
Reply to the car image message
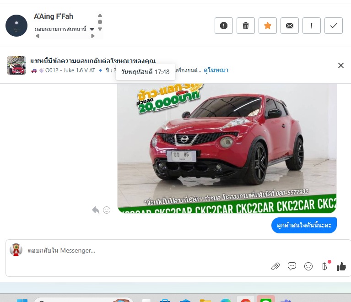coord(96,210)
